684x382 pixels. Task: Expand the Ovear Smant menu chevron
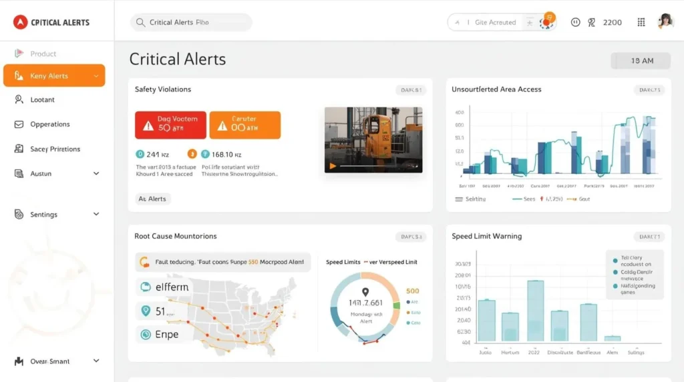[96, 361]
